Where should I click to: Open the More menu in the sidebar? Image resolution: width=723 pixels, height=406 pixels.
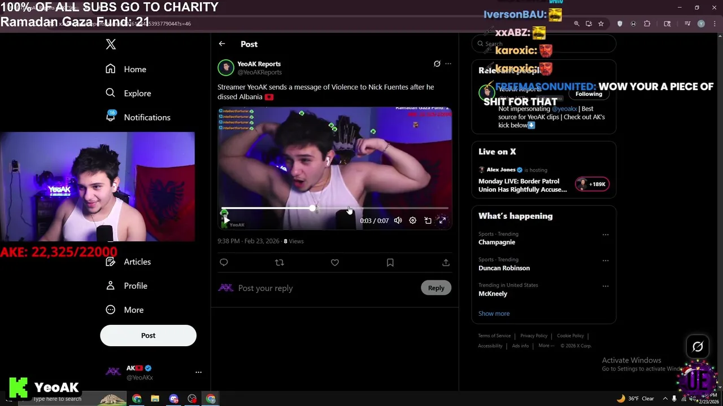click(134, 310)
